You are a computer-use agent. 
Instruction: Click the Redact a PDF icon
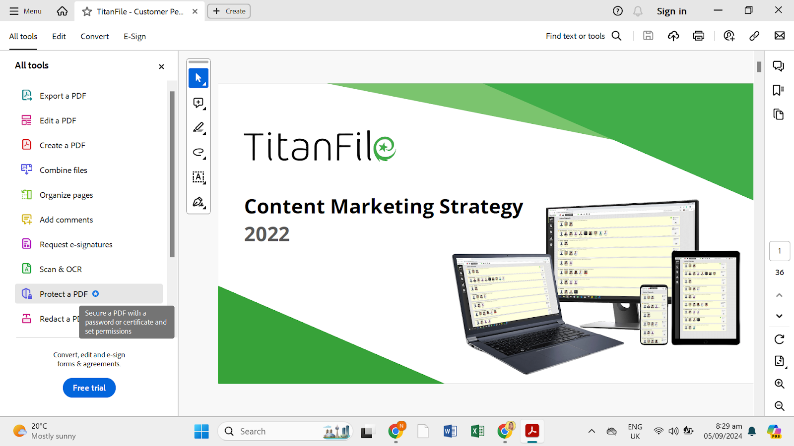[x=27, y=319]
